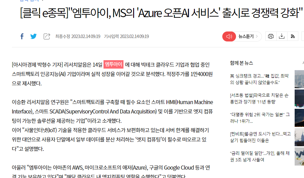
Task: Expand the 뉴스듣기 chevron arrow
Action: pos(257,36)
